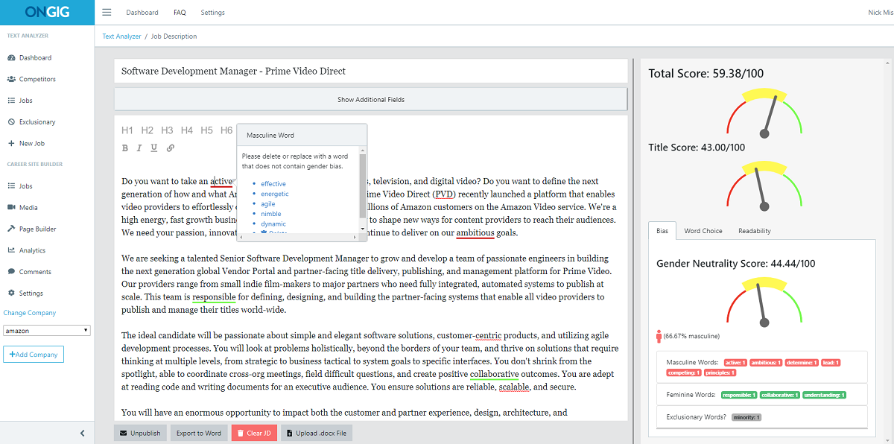Click the popup's horizontal scrollbar right arrow
This screenshot has height=444, width=894.
click(355, 237)
